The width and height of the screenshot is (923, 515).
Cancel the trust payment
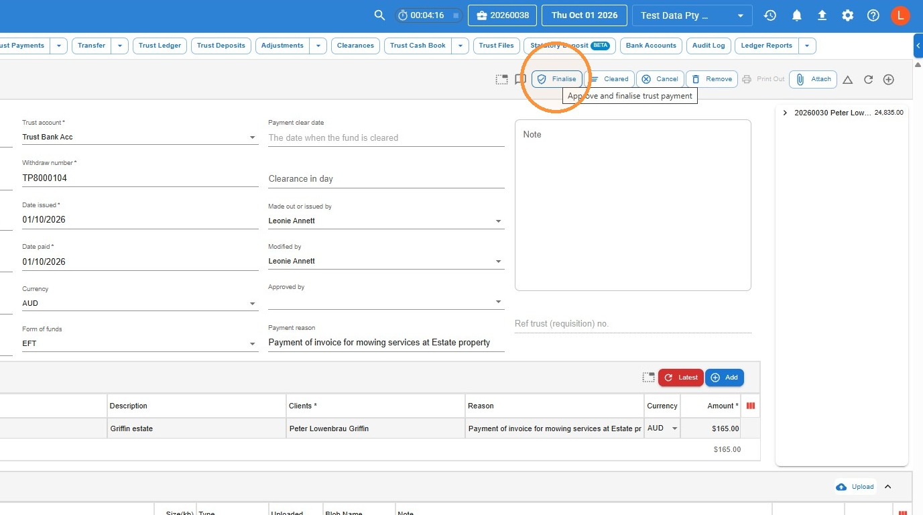click(660, 79)
